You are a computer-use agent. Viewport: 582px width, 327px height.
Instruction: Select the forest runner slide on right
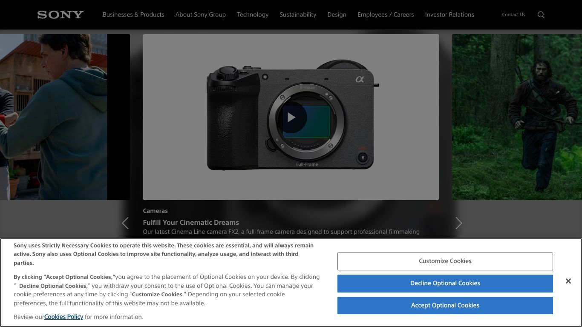pyautogui.click(x=517, y=117)
